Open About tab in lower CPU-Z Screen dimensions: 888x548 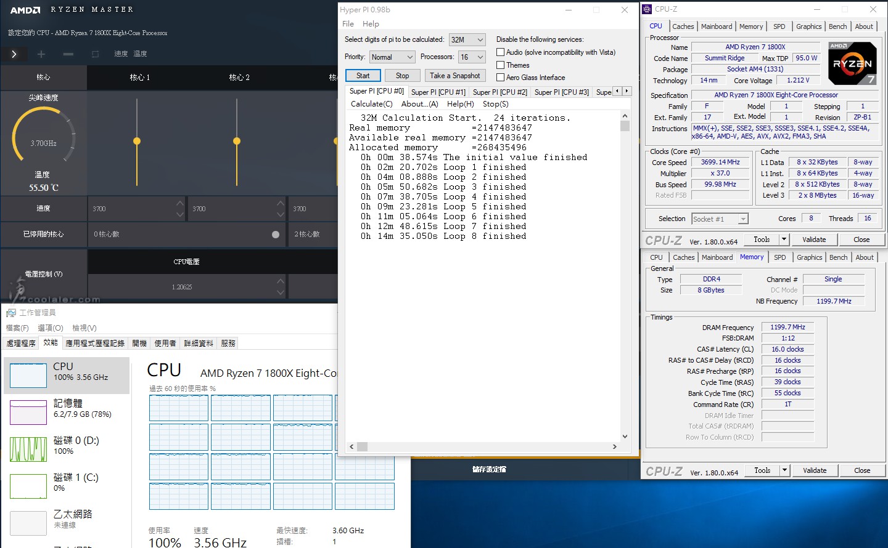[865, 257]
